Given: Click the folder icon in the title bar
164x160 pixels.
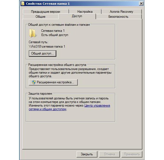Looking at the screenshot, I should 23,4.
